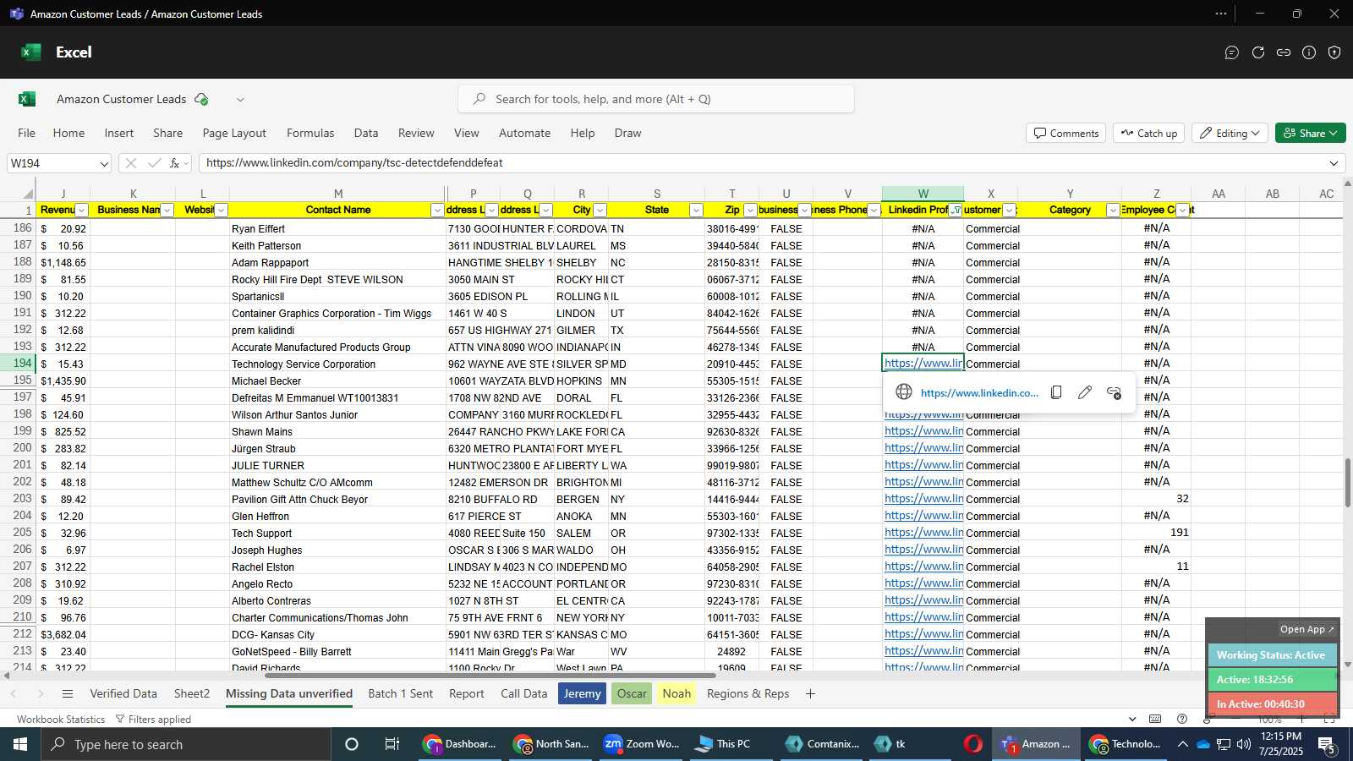Switch to the Verified Data sheet
1353x761 pixels.
pos(123,694)
